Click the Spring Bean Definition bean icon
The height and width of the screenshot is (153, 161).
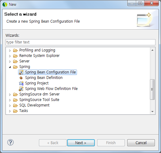pyautogui.click(x=21, y=78)
